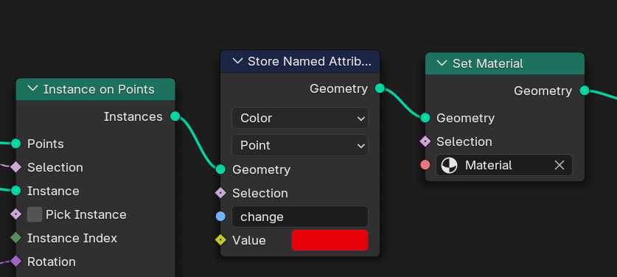The image size is (617, 277).
Task: Select Instance on Points node header title
Action: [99, 89]
